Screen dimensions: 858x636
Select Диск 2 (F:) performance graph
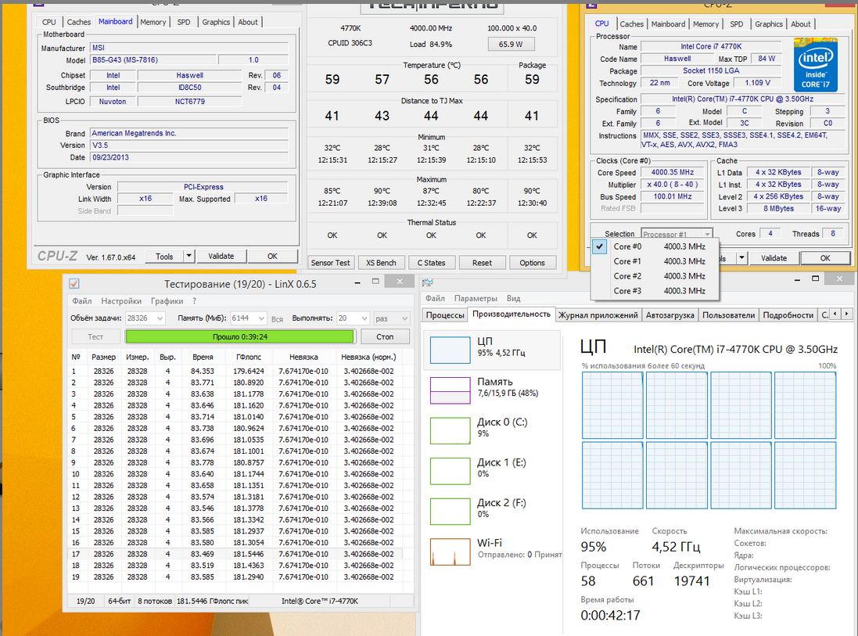click(450, 511)
